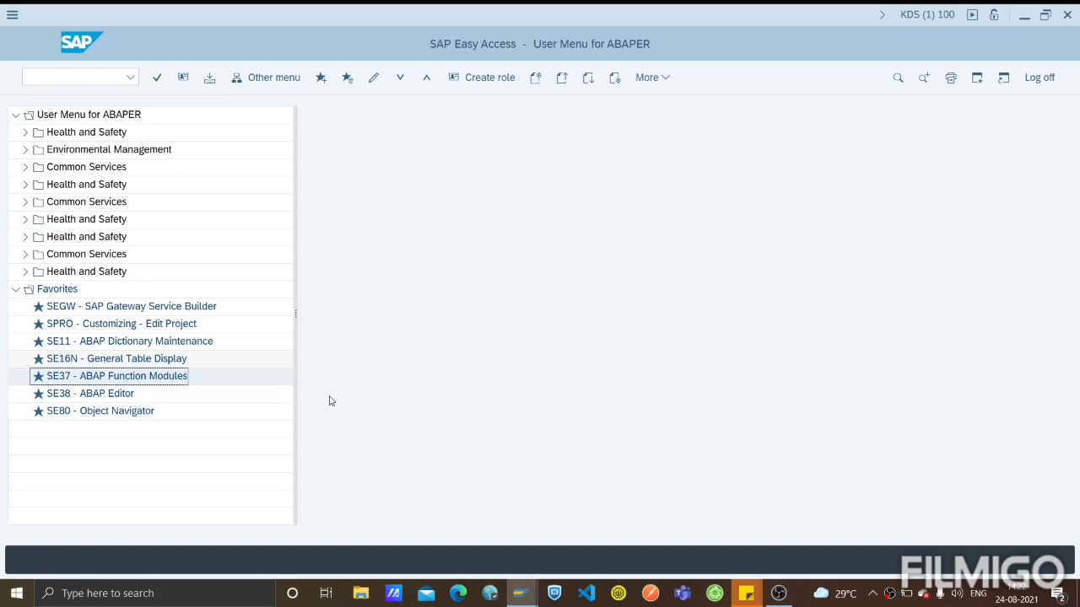
Task: Open SEGW - SAP Gateway Service Builder
Action: click(x=132, y=306)
